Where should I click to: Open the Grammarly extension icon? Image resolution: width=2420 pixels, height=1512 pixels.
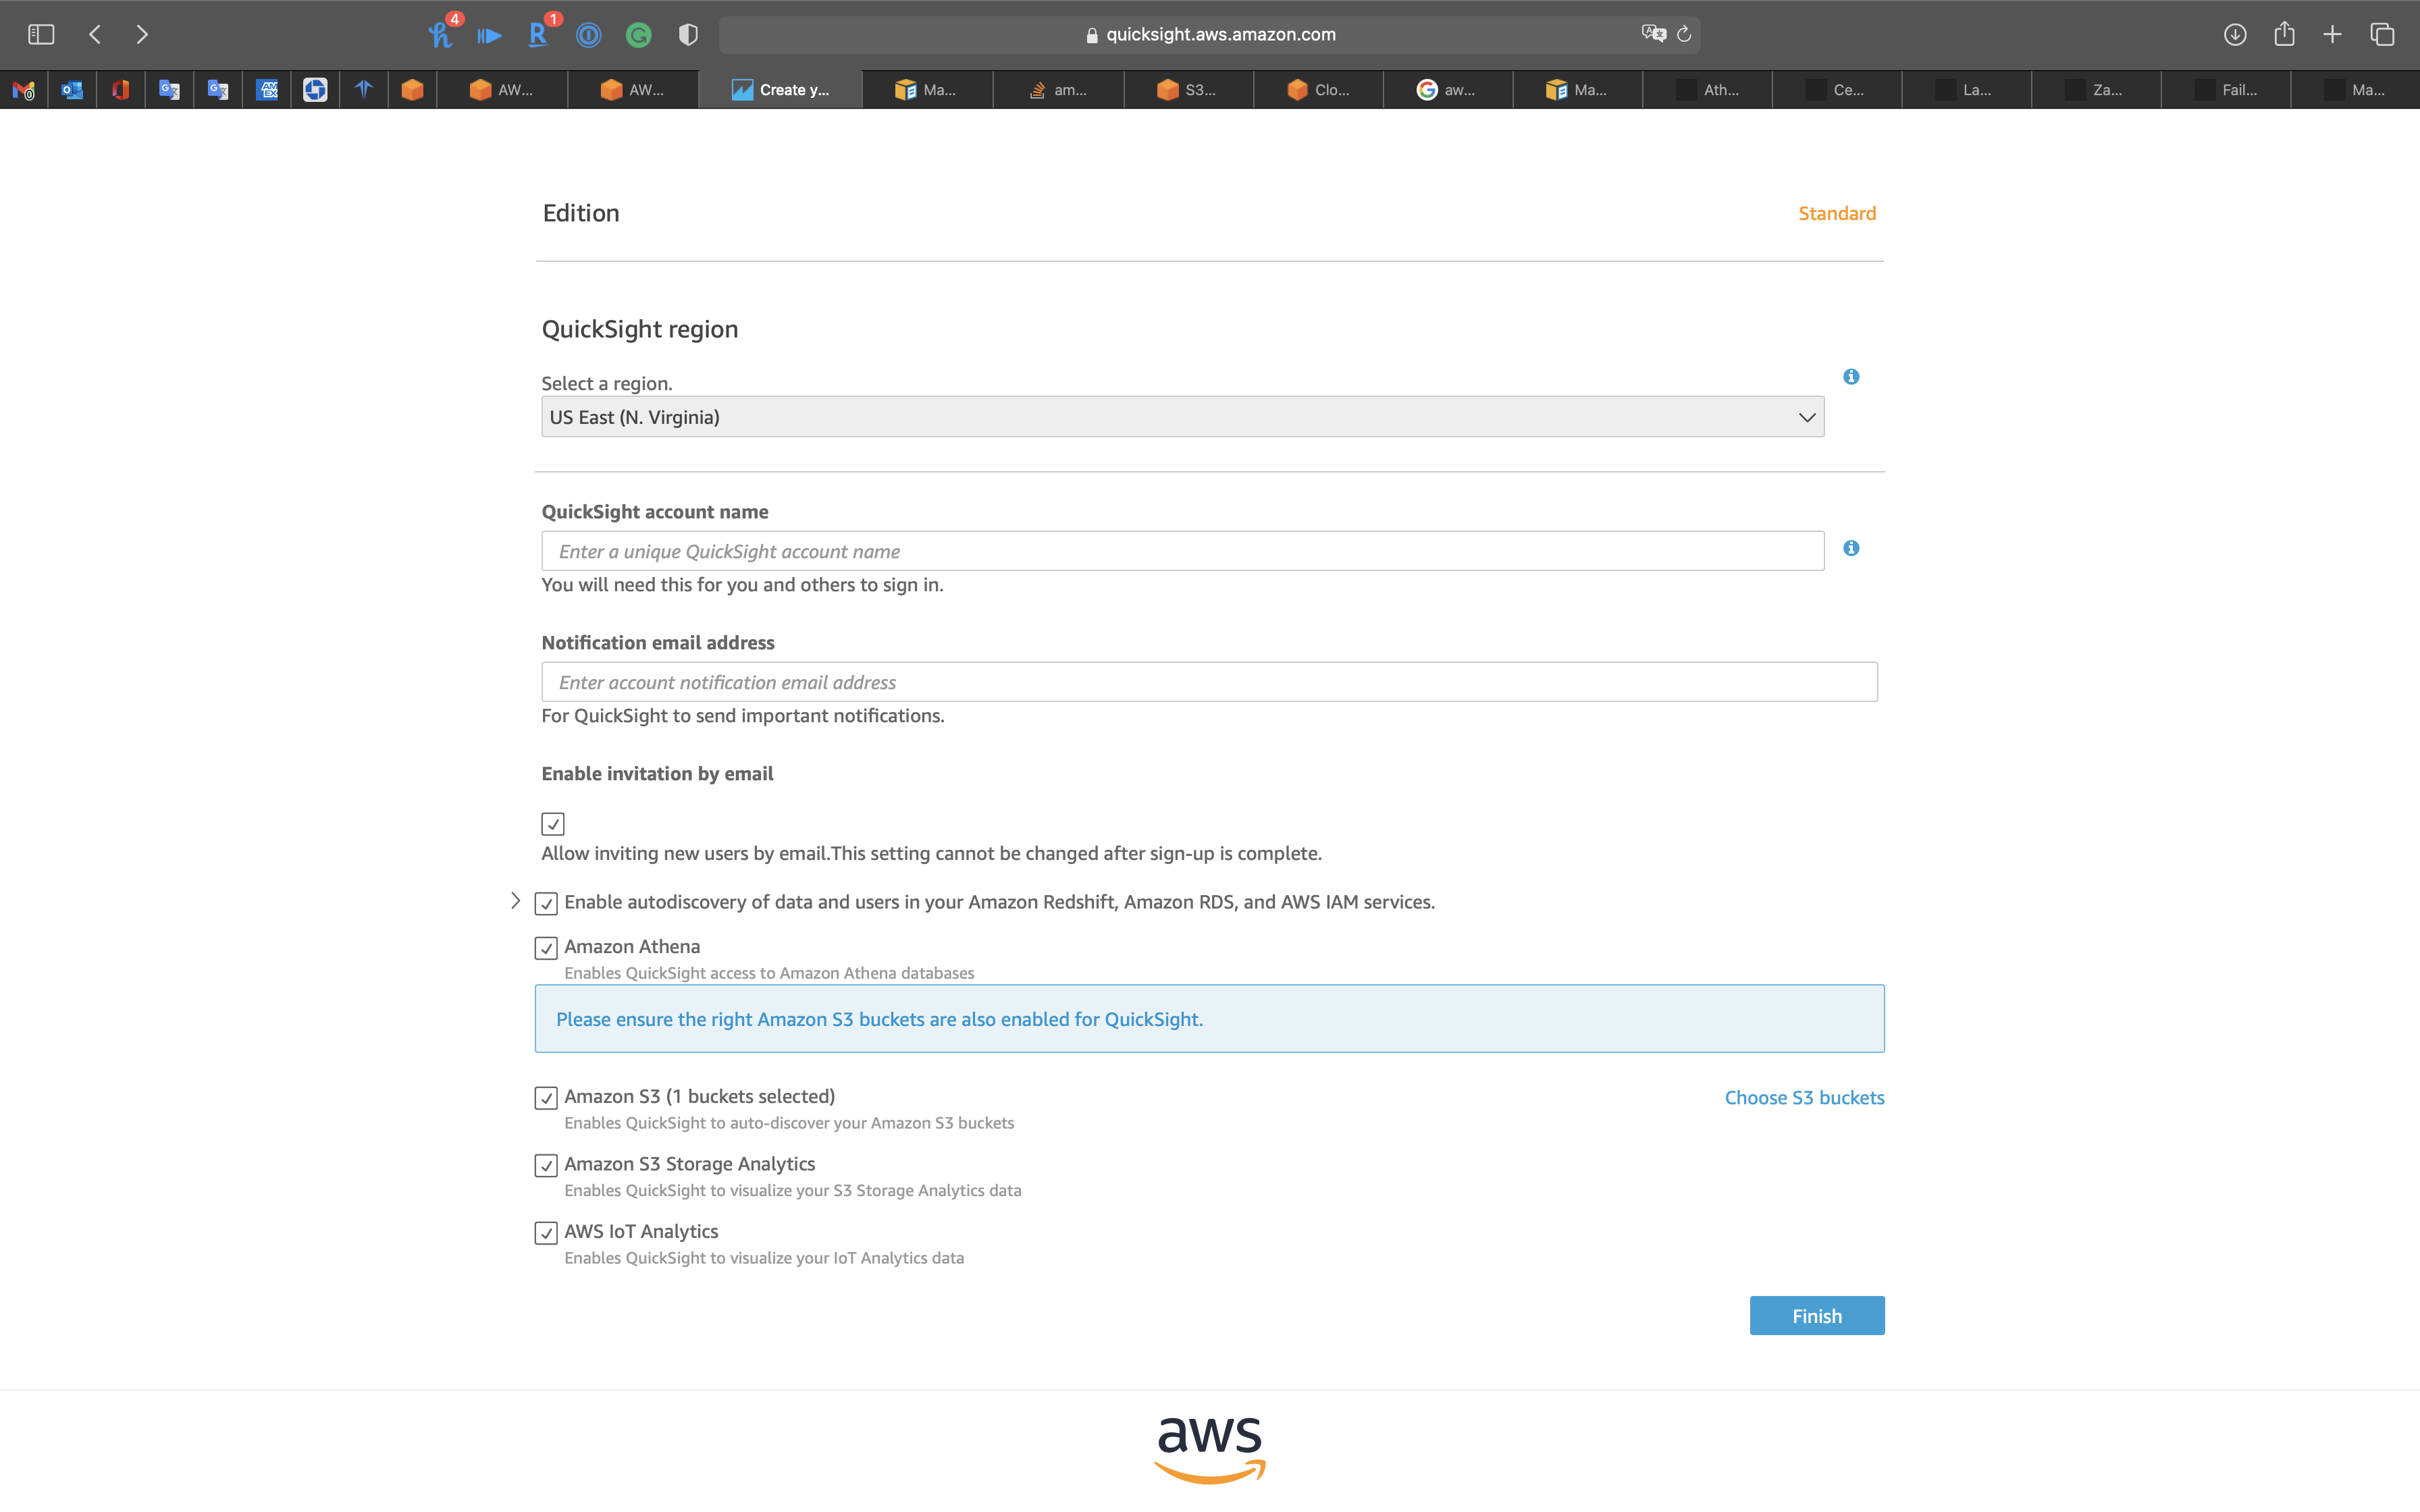[638, 35]
